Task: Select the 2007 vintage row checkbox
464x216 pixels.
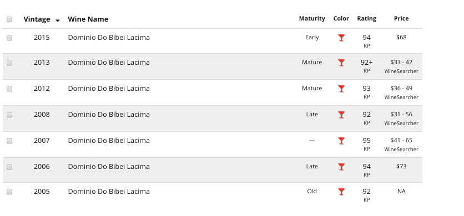Action: [9, 141]
